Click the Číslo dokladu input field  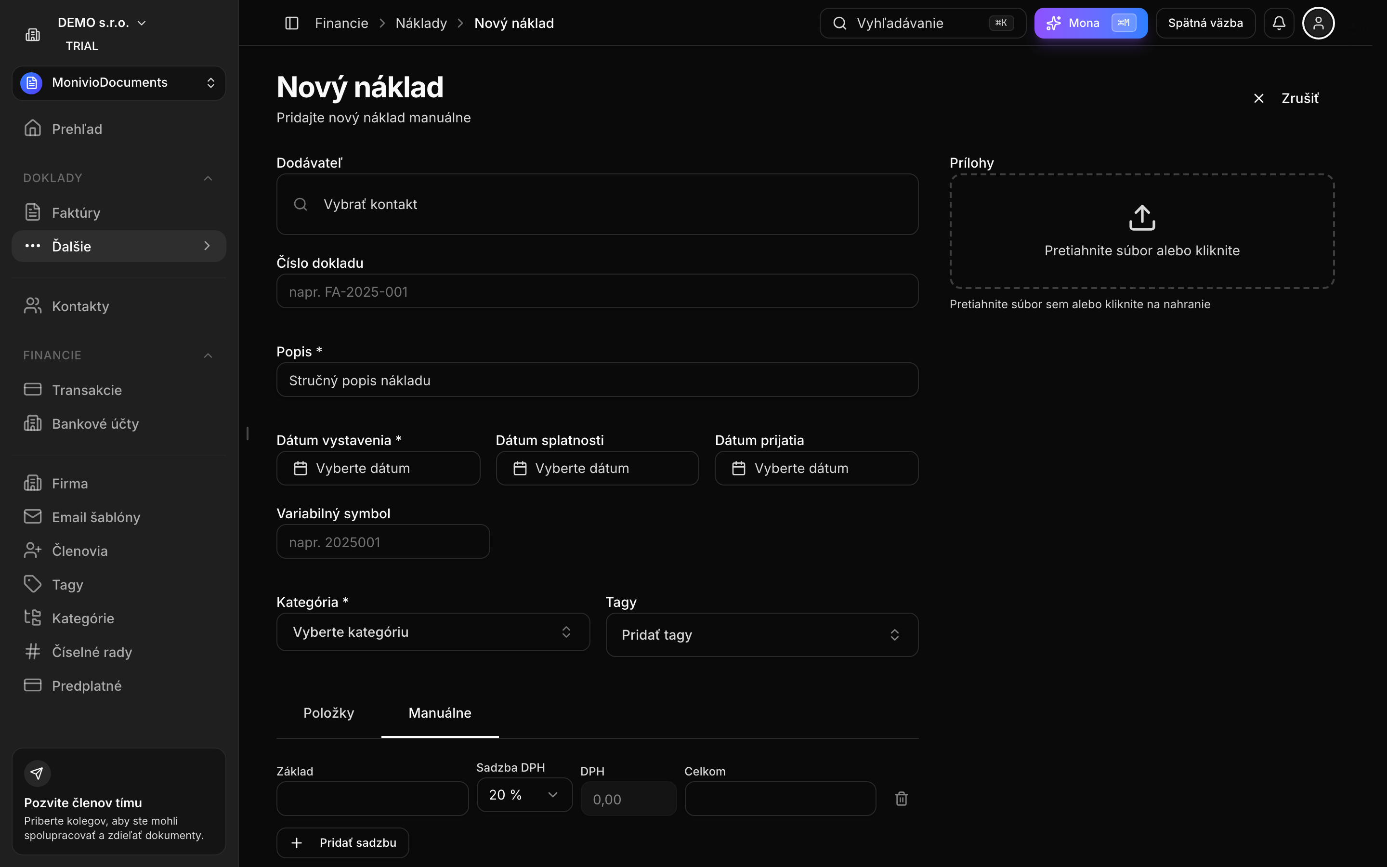click(597, 291)
